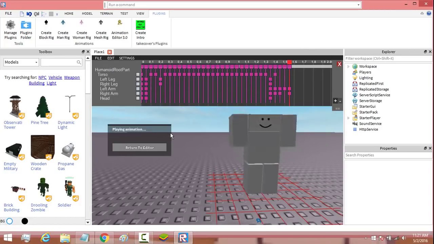Toggle the Right Leg track checkbox
Screen dimensions: 434x244
[x=138, y=84]
